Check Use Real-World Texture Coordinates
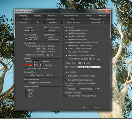The width and height of the screenshot is (132, 119). [x=67, y=96]
